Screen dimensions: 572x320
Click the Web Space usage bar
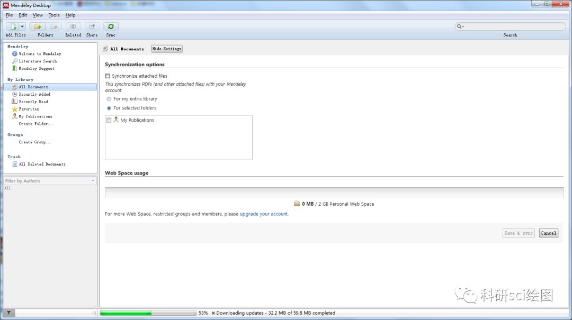334,193
